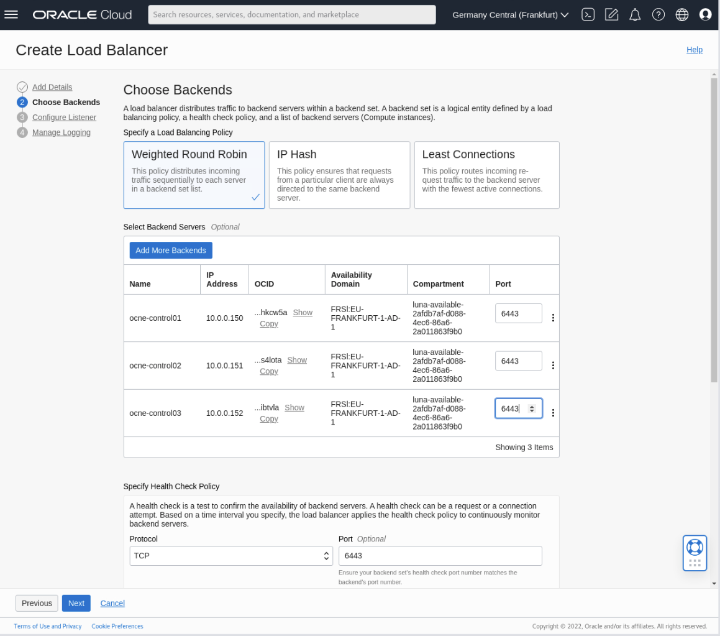Click inside the resources search bar
Image resolution: width=720 pixels, height=636 pixels.
291,14
